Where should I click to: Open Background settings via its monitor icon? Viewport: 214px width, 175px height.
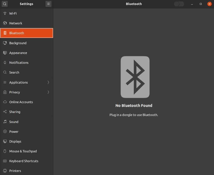(5, 43)
